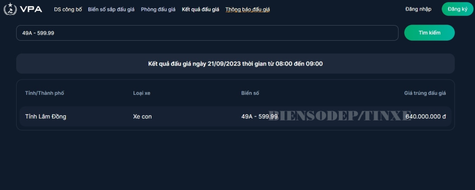The width and height of the screenshot is (475, 190).
Task: Click the VPA emblem logo icon
Action: coord(10,9)
